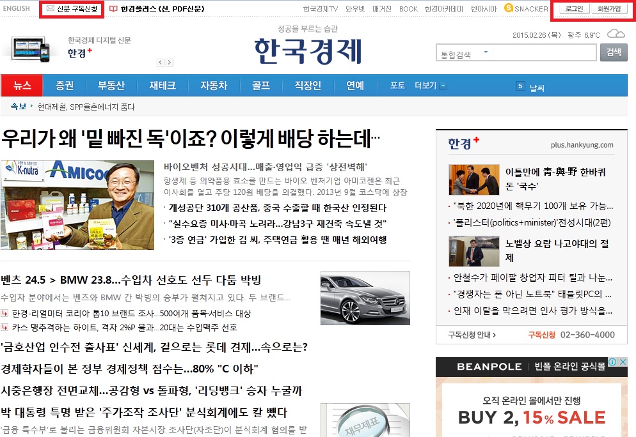The width and height of the screenshot is (636, 437).
Task: Click the next arrow under 한경+ promo
Action: coord(169,63)
